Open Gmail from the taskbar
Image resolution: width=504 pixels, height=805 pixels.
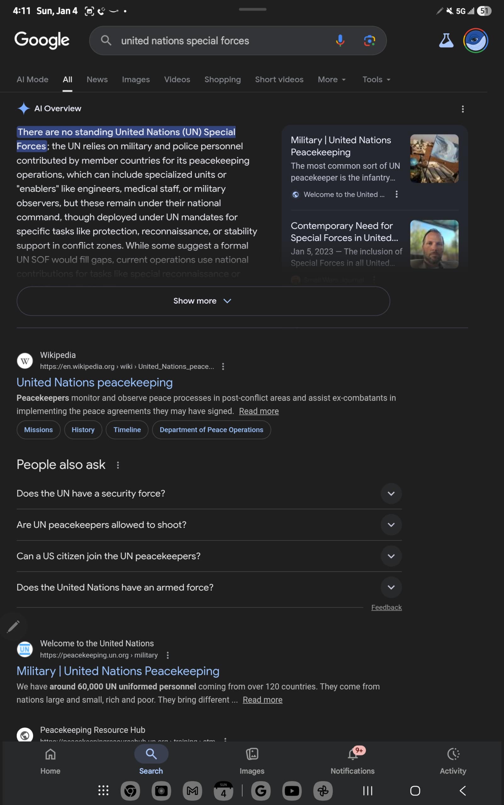[x=192, y=791]
